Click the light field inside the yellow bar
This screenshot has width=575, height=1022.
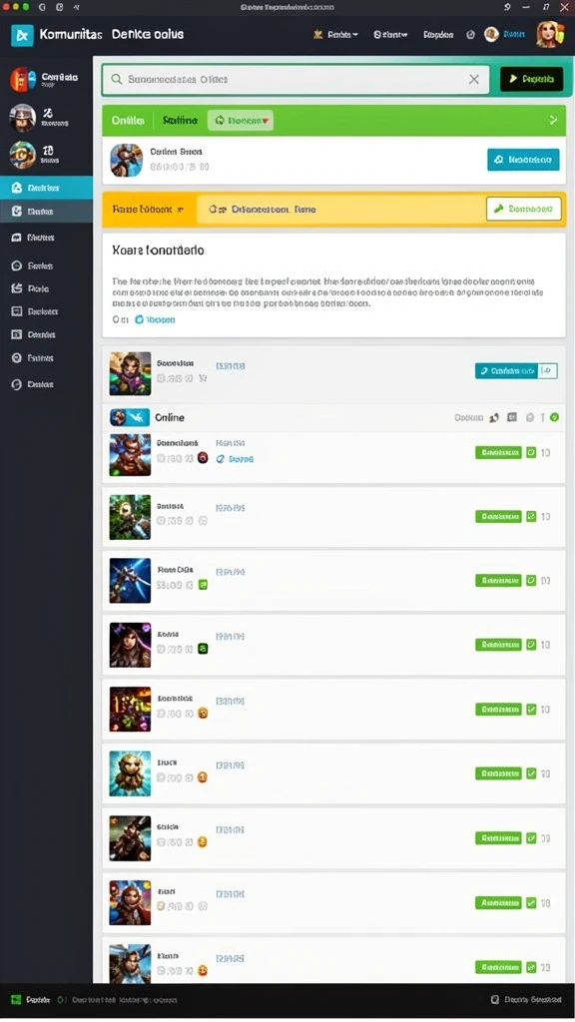pos(340,210)
